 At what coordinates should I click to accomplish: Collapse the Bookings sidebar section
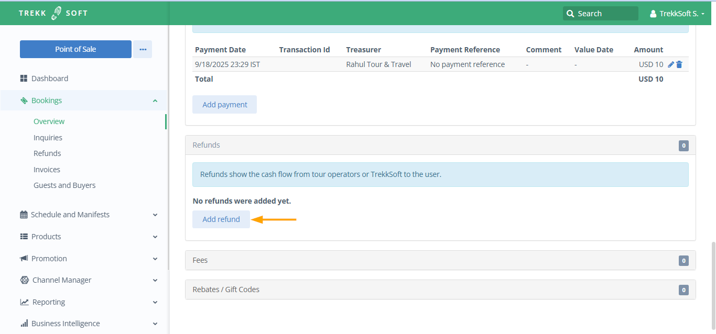tap(155, 101)
